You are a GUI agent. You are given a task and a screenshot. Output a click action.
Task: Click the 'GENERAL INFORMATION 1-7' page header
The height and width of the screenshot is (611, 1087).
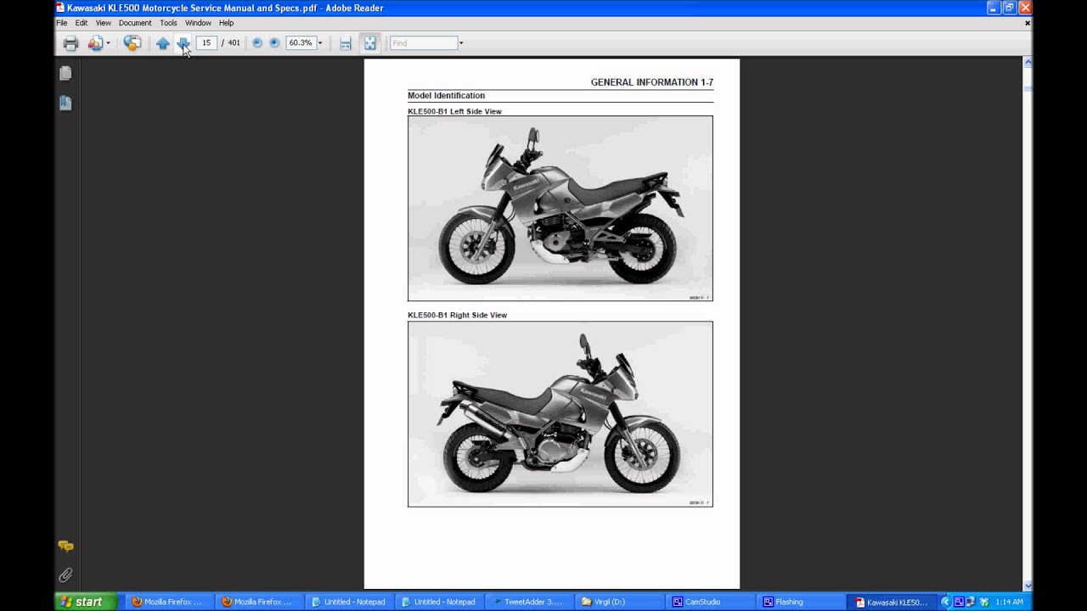tap(652, 82)
